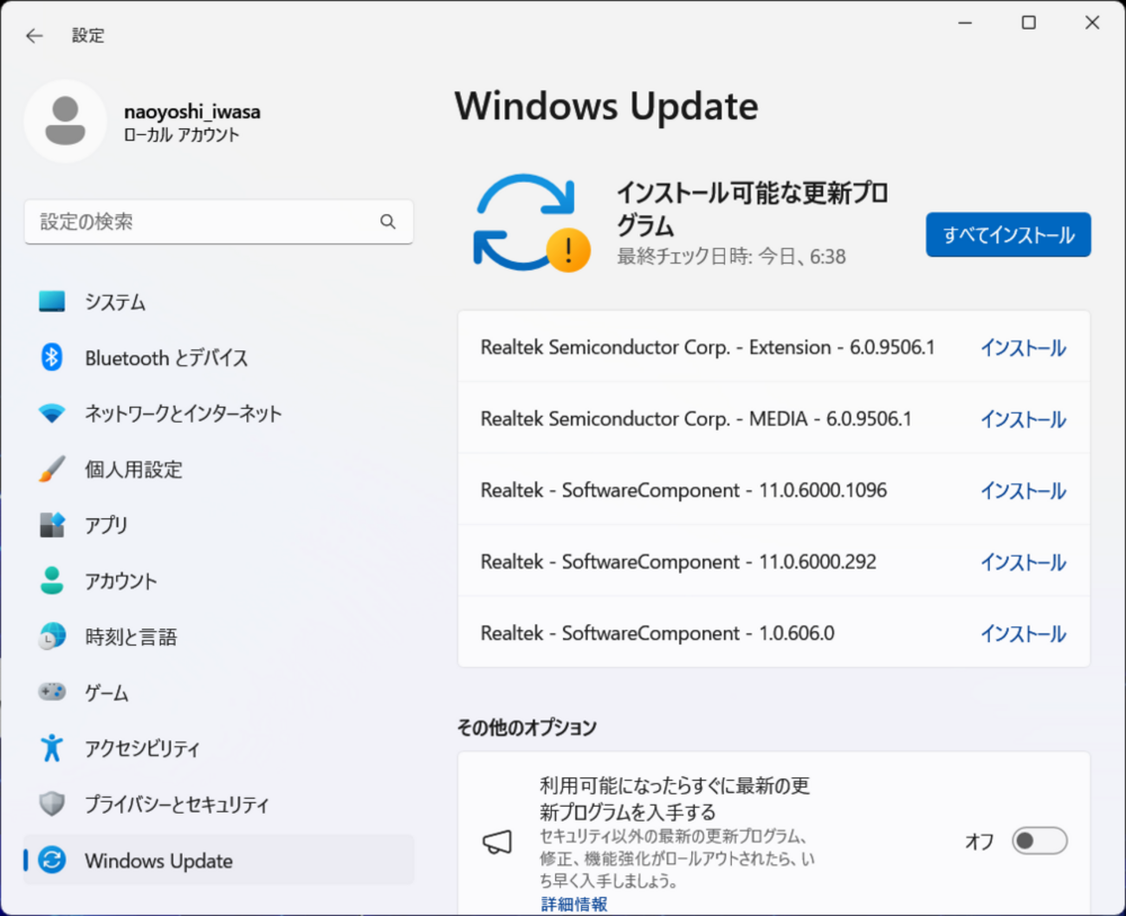Click the back arrow icon
This screenshot has height=916, width=1126.
pyautogui.click(x=35, y=36)
